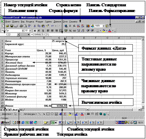Toggle Bold formatting button
This screenshot has height=139, width=146.
point(35,31)
